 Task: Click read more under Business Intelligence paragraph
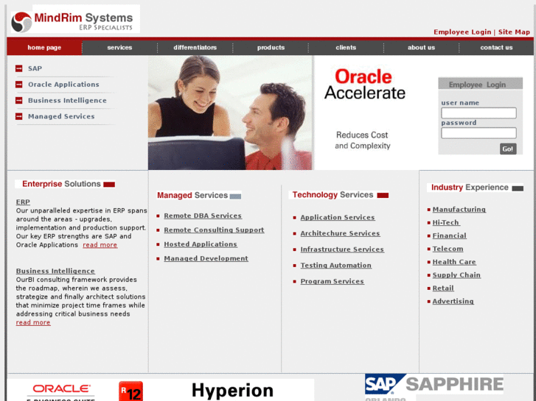33,322
